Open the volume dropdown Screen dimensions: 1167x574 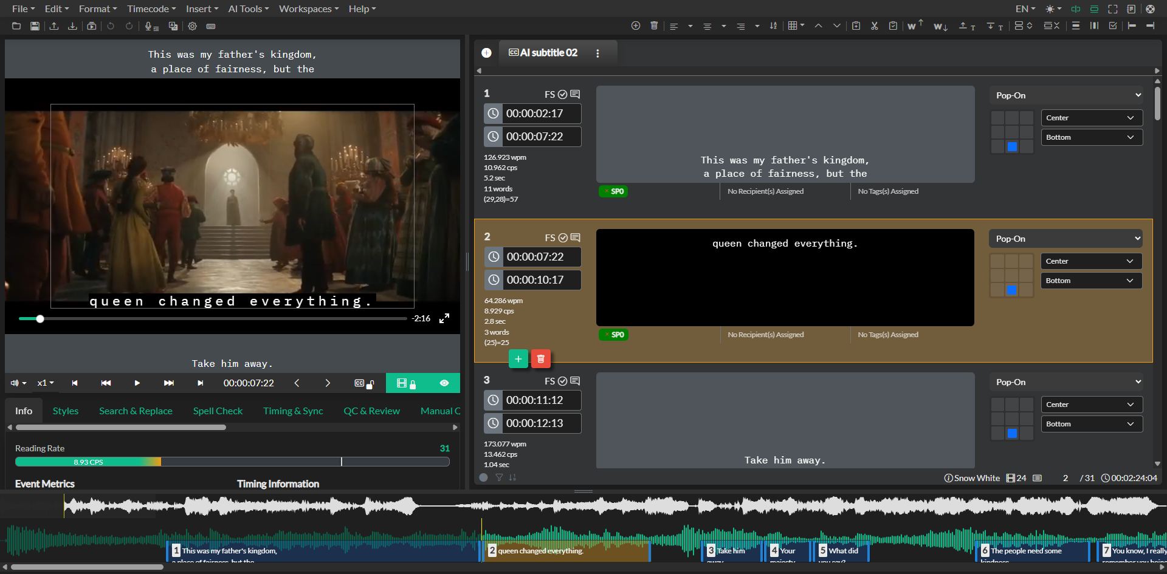tap(18, 383)
